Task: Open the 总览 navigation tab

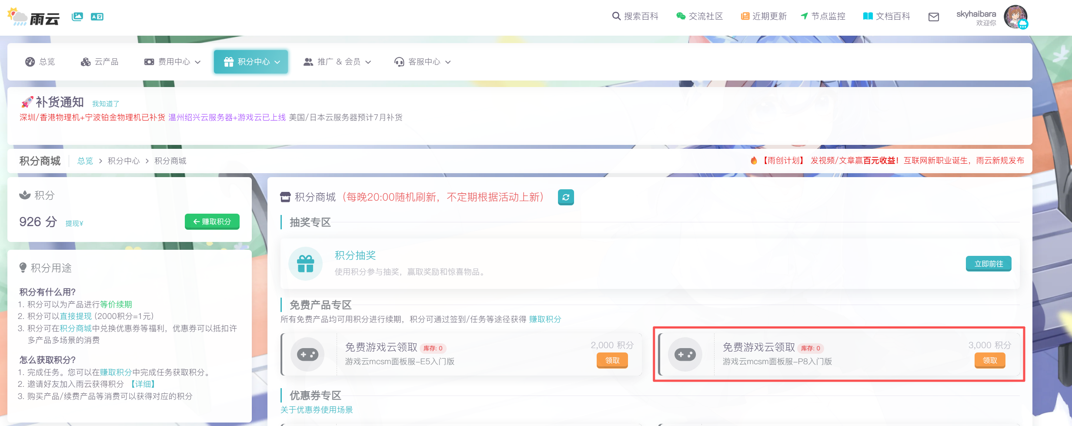Action: point(40,62)
